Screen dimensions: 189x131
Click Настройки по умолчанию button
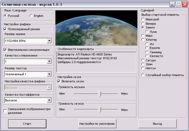tap(97, 124)
